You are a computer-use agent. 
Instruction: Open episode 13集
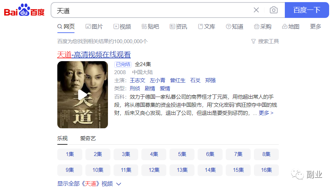click(x=182, y=170)
